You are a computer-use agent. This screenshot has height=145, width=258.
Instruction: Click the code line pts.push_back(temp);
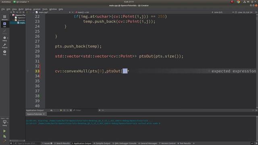78,46
